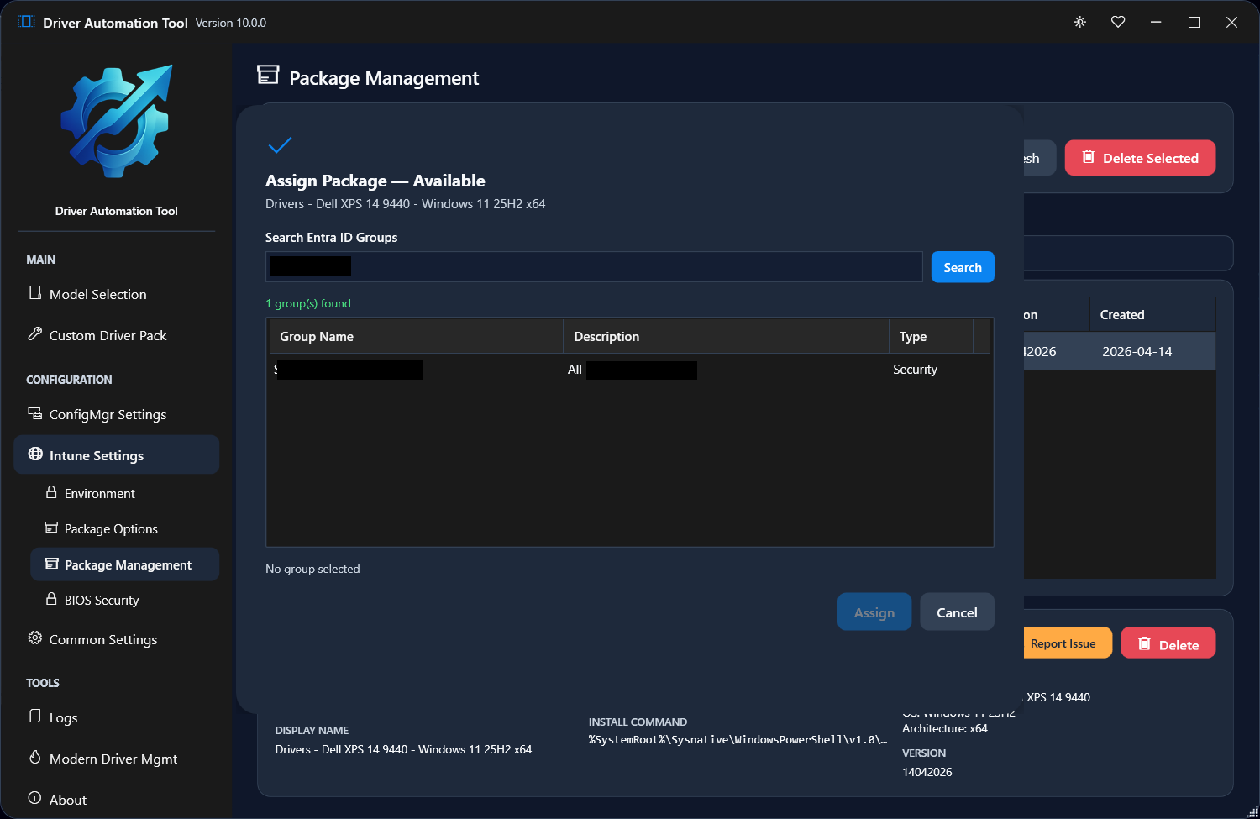Viewport: 1260px width, 819px height.
Task: Click the Assign button
Action: (874, 612)
